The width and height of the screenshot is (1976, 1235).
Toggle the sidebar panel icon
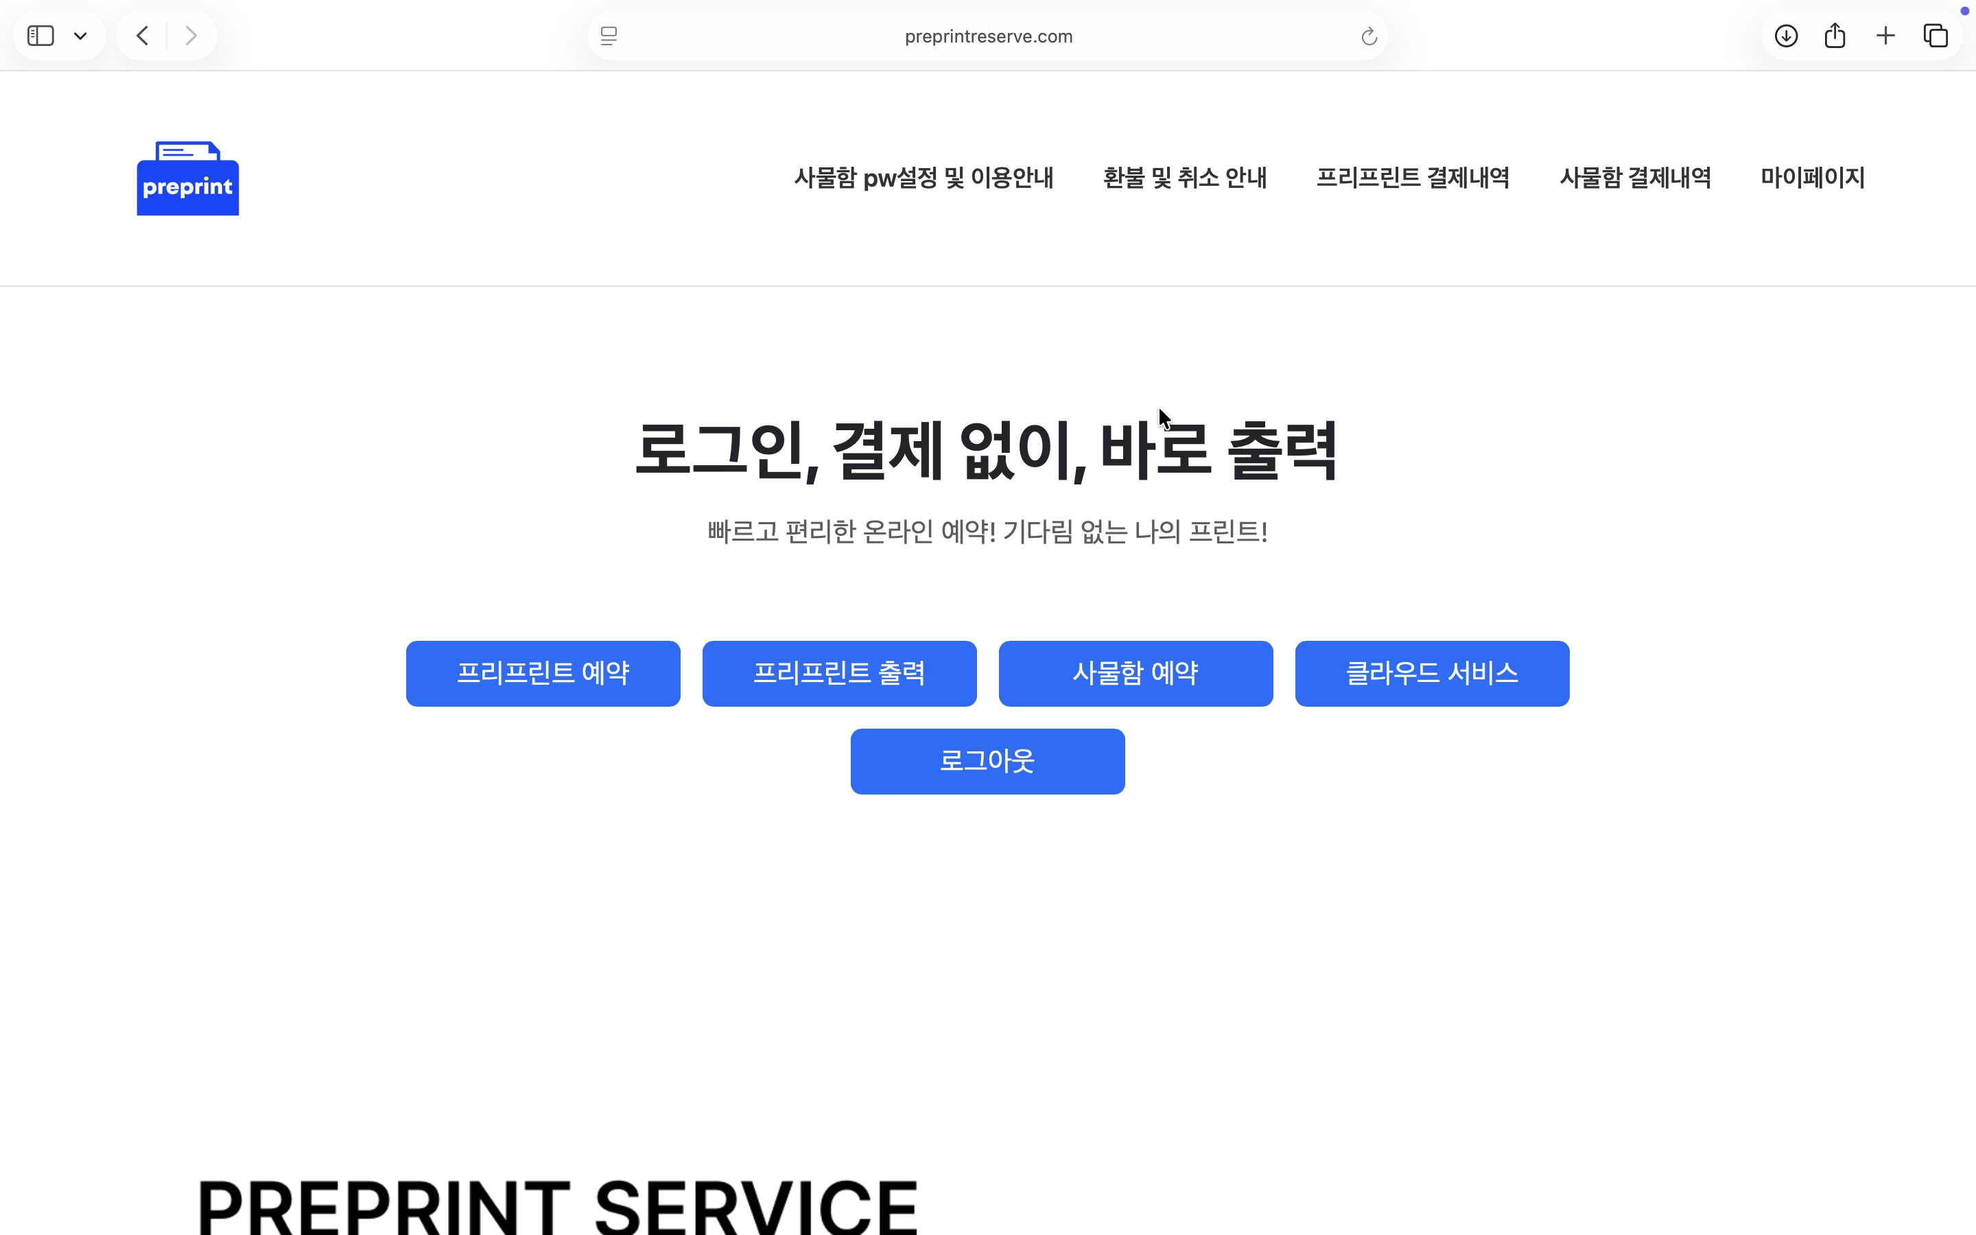[x=40, y=35]
